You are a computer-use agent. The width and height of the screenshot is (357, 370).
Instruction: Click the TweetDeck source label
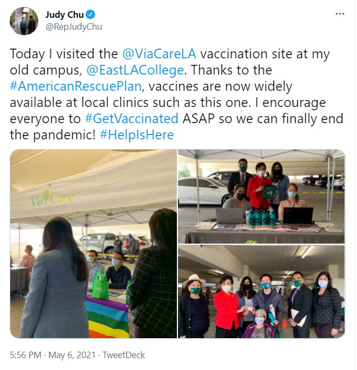123,355
